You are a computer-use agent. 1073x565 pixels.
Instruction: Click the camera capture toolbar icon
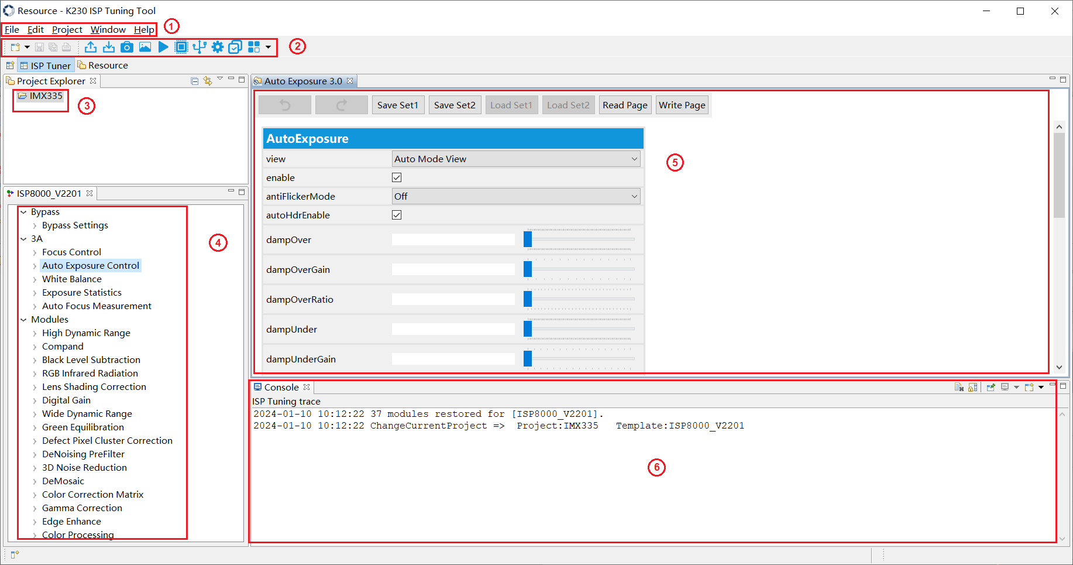(127, 47)
